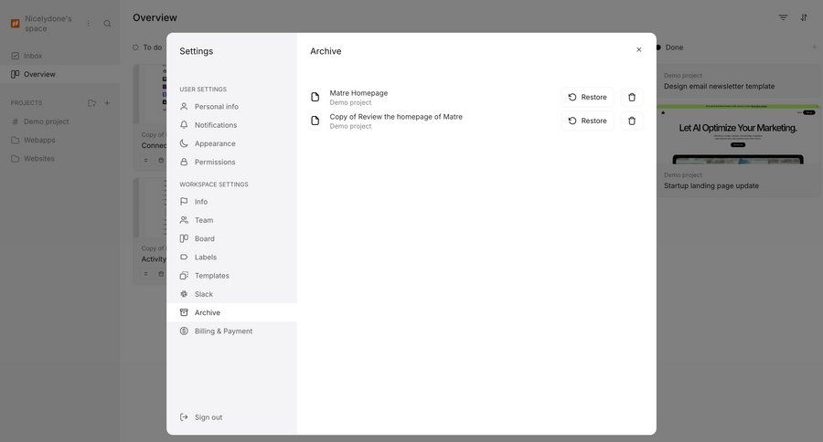Viewport: 823px width, 442px height.
Task: Open Permissions settings
Action: pyautogui.click(x=215, y=162)
